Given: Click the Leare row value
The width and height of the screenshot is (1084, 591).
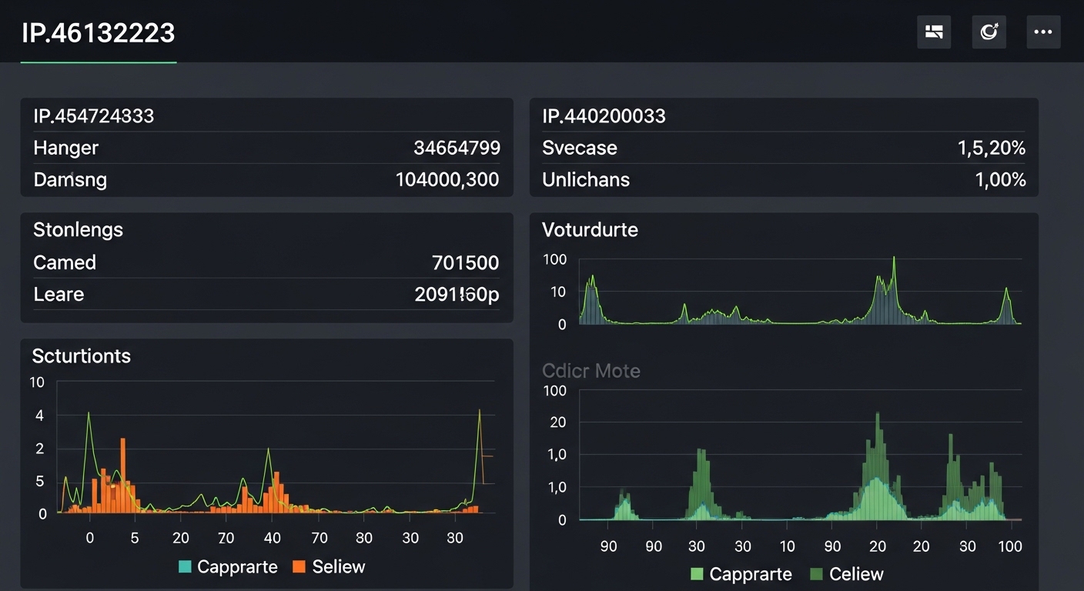Looking at the screenshot, I should (457, 295).
